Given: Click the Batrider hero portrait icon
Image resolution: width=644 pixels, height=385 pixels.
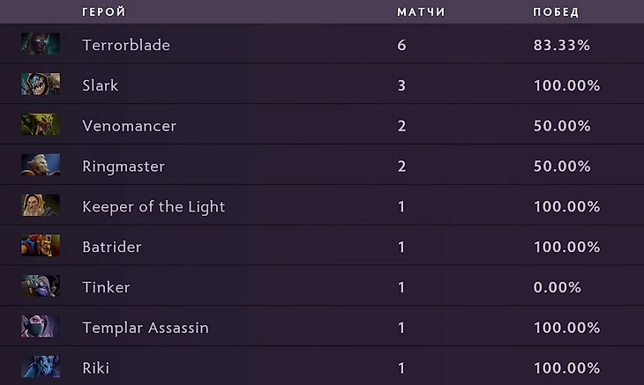Looking at the screenshot, I should 41,247.
